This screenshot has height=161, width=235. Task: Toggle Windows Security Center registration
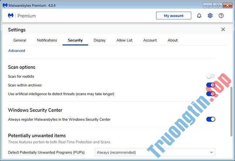[x=210, y=119]
